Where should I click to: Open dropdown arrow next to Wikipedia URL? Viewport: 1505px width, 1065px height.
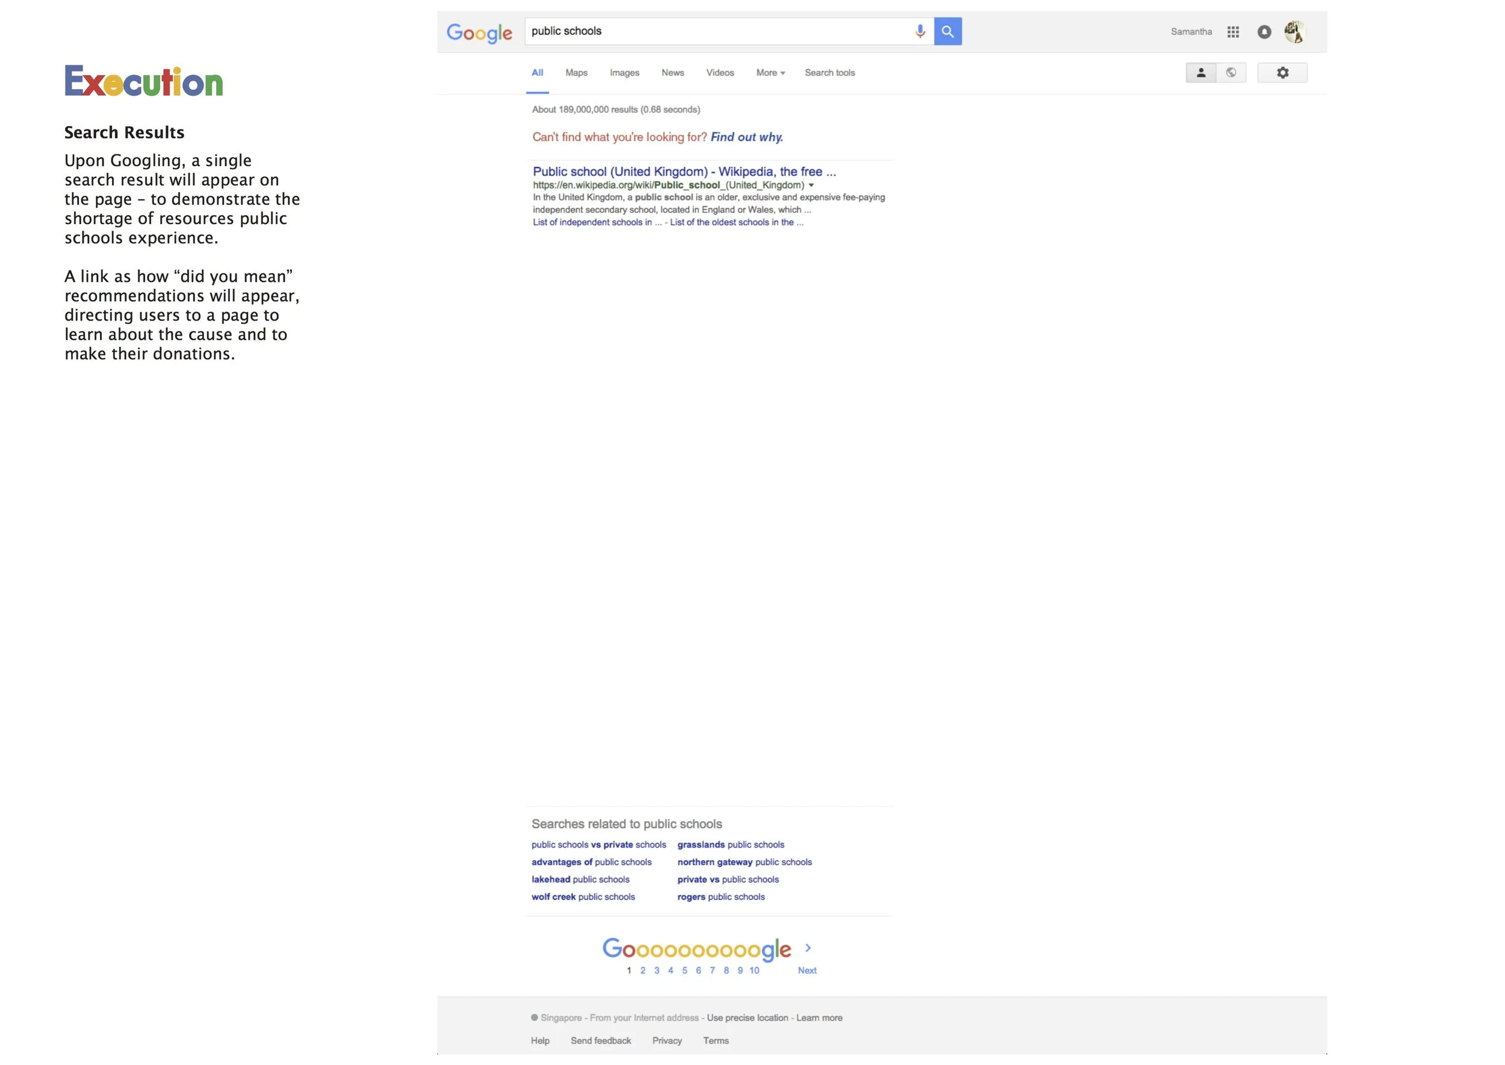coord(811,186)
